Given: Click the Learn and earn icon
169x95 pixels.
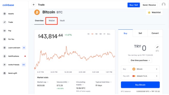Looking at the screenshot, I should [5, 48].
